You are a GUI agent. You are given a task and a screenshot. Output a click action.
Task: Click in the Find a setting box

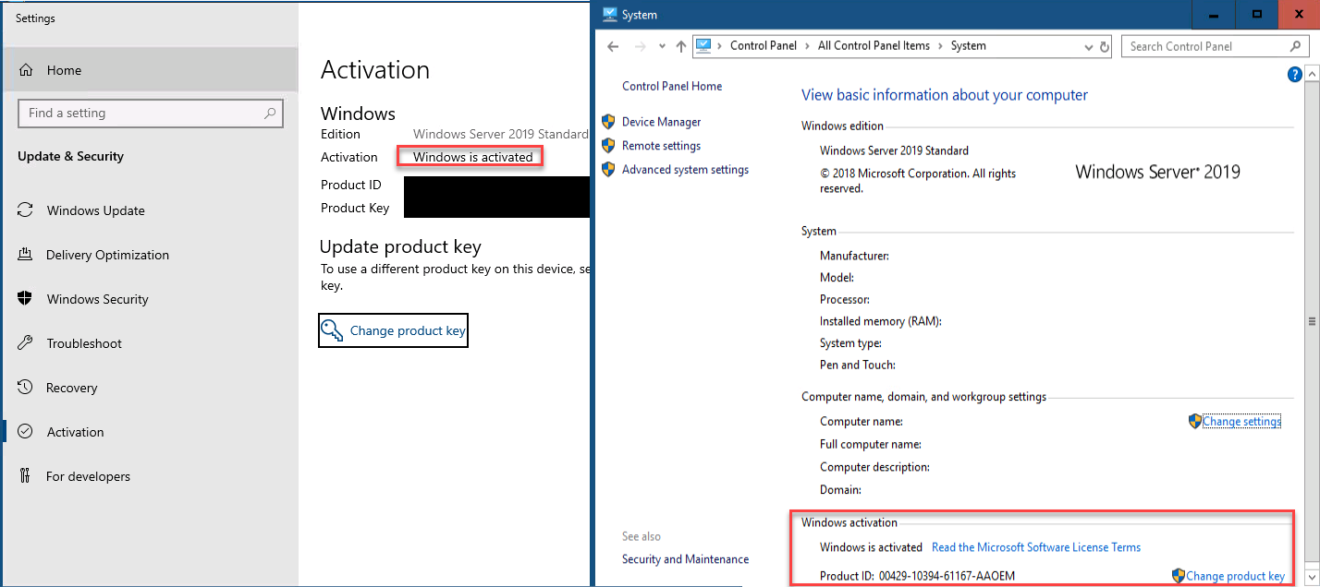[151, 114]
